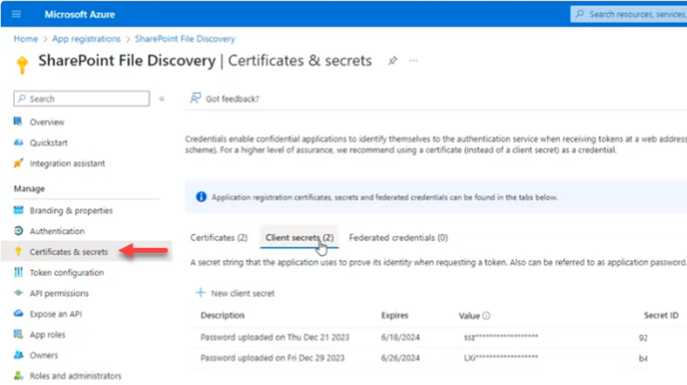Switch to Federated credentials (0) tab
The height and width of the screenshot is (385, 687).
(398, 238)
